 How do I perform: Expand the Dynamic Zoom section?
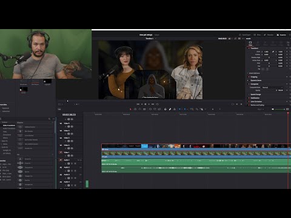tap(256, 81)
